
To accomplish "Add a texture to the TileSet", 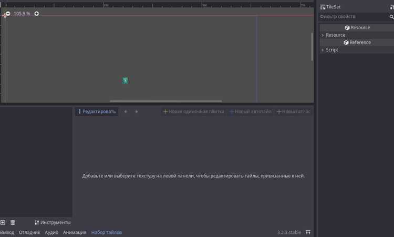I will [3, 222].
